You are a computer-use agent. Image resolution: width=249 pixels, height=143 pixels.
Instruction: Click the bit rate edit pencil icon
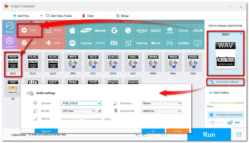[100, 111]
